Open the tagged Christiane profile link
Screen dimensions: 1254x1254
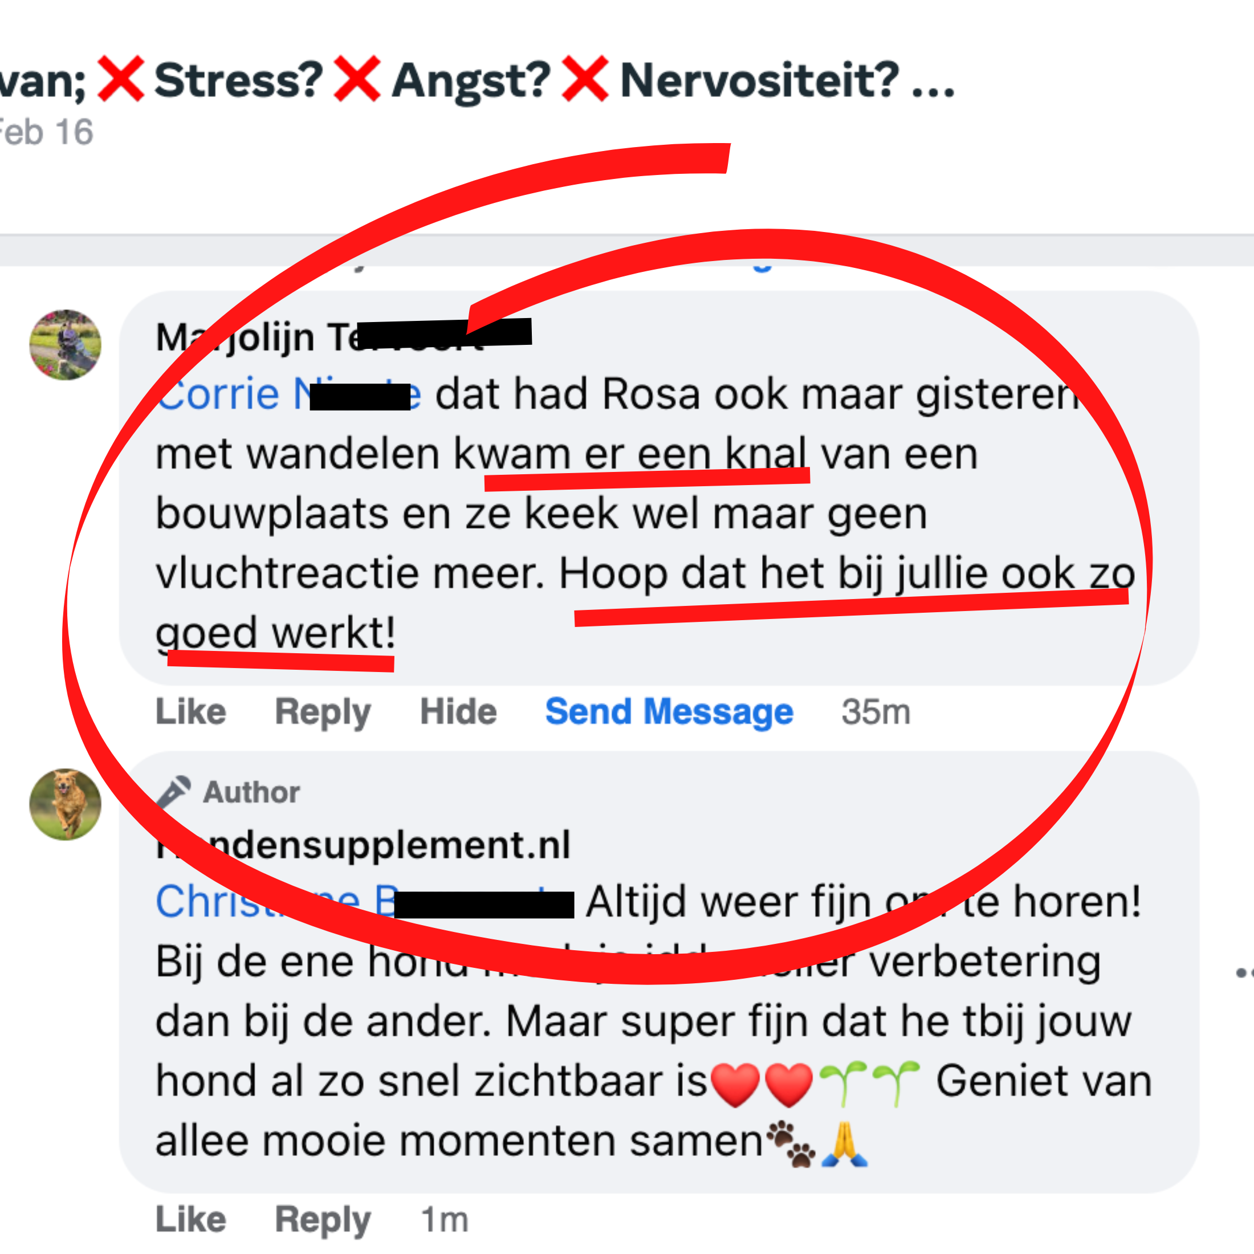(x=364, y=902)
